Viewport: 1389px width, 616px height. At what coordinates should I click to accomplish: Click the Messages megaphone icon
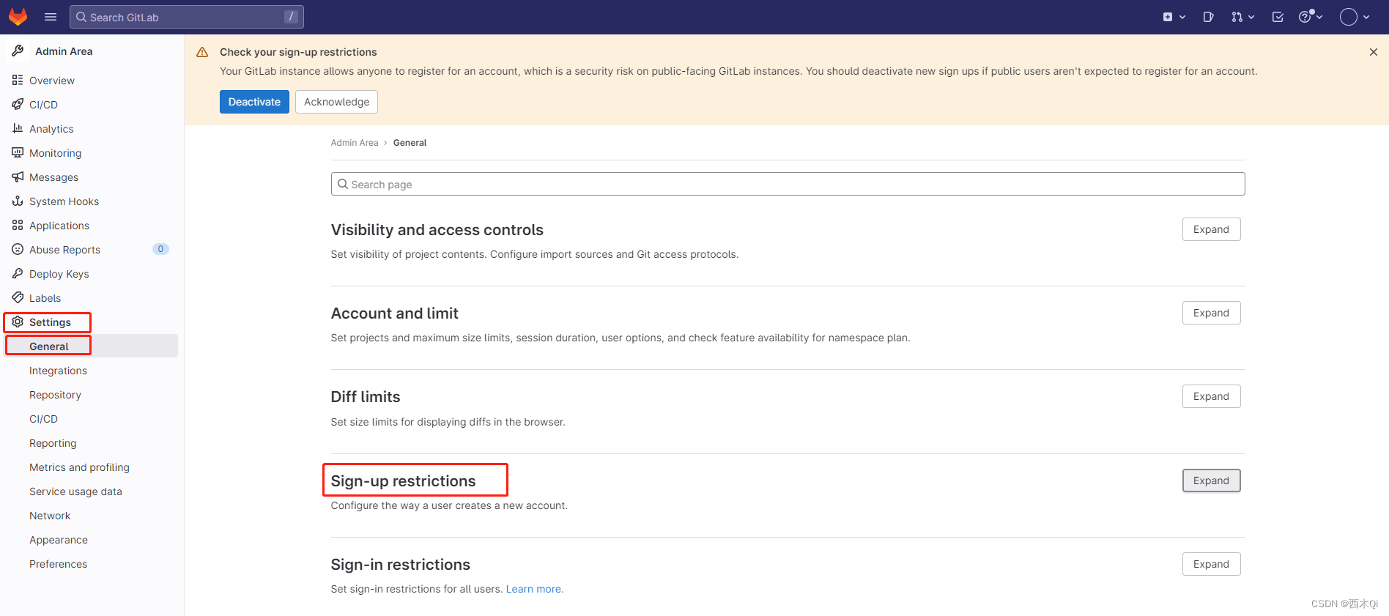(x=18, y=177)
